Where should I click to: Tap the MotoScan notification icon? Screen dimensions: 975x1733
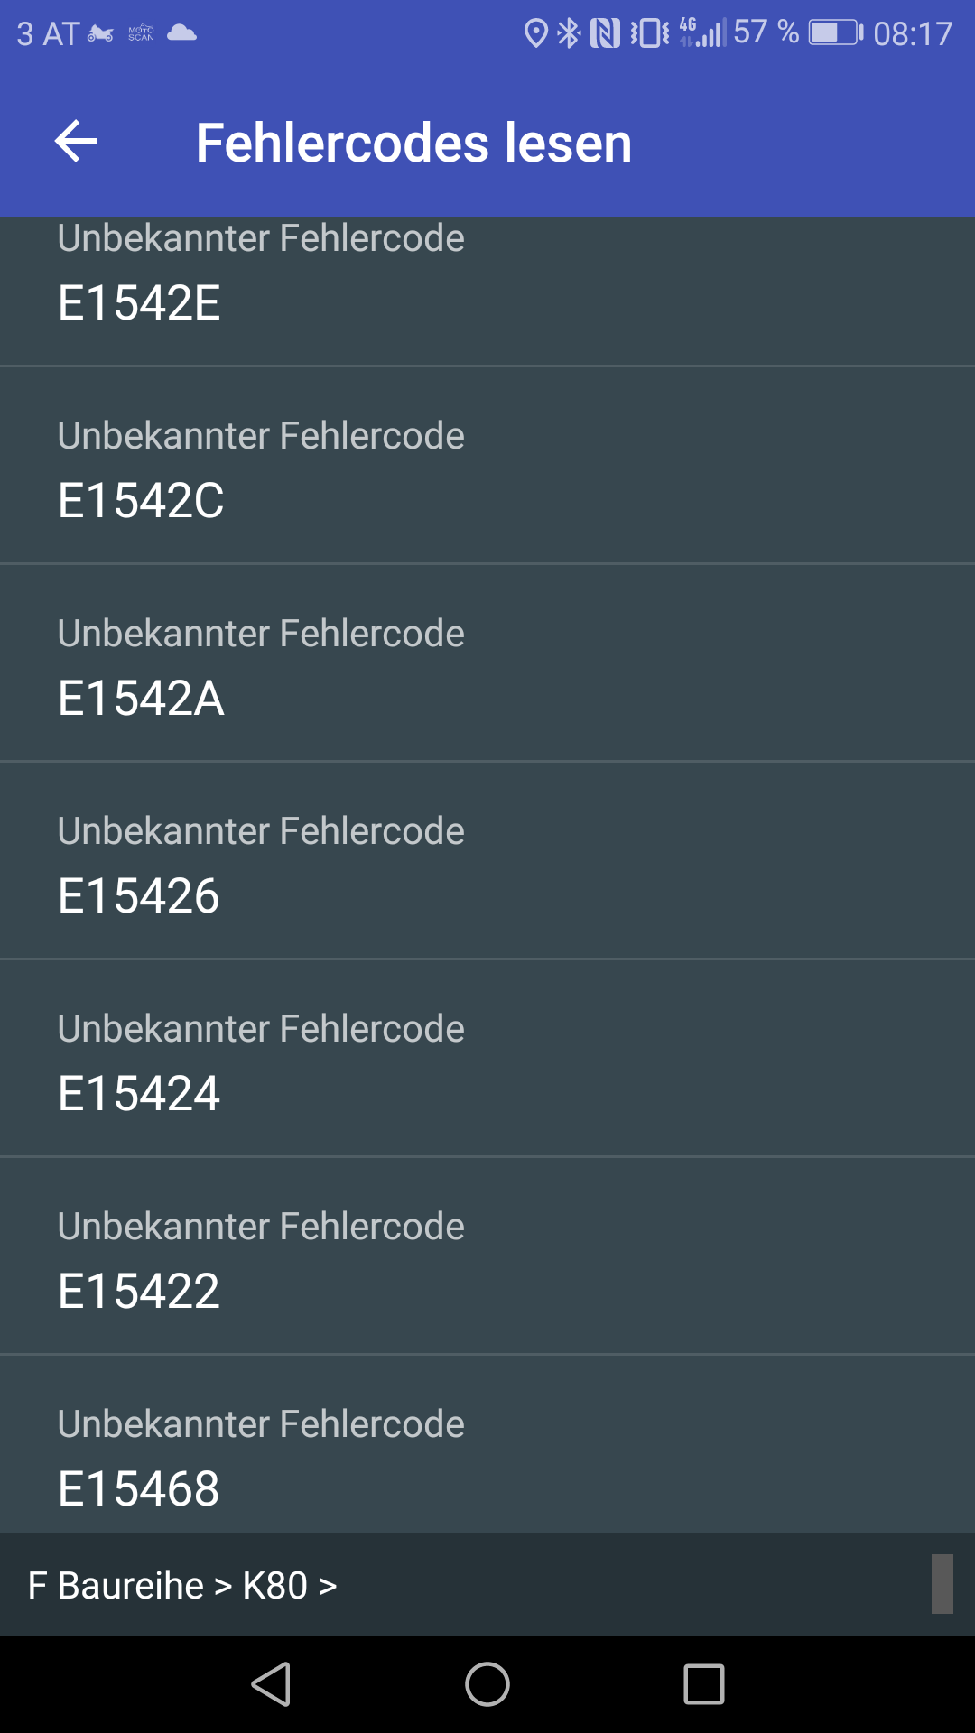pos(141,33)
